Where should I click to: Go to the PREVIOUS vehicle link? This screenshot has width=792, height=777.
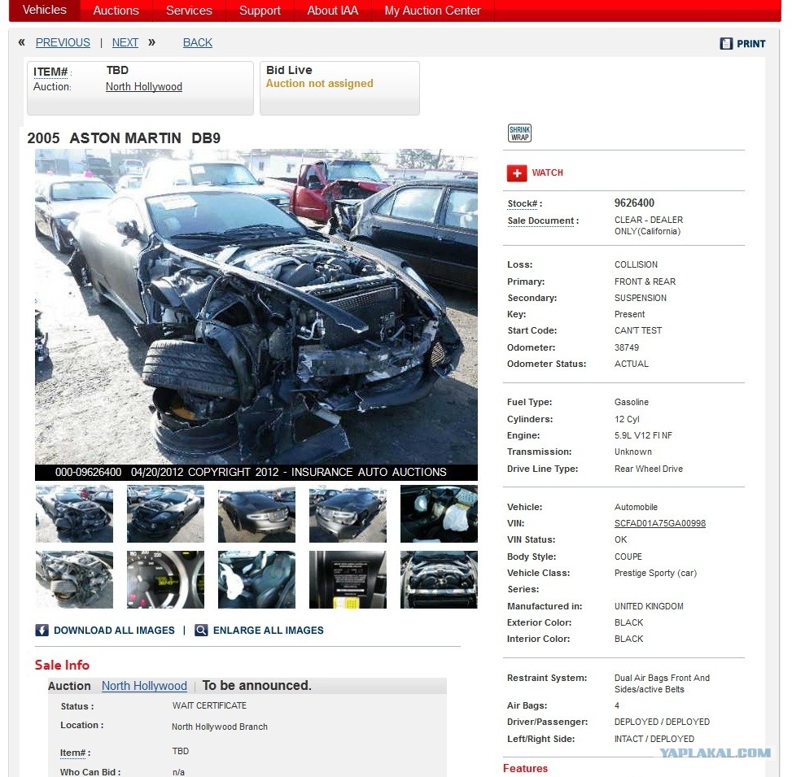pos(63,43)
